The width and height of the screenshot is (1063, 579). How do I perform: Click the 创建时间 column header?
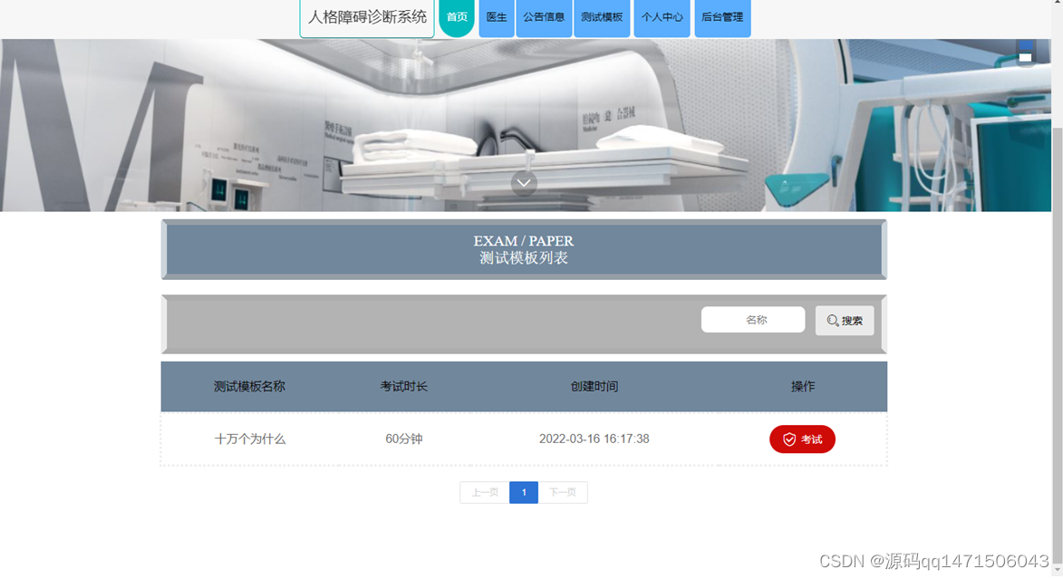pos(594,386)
